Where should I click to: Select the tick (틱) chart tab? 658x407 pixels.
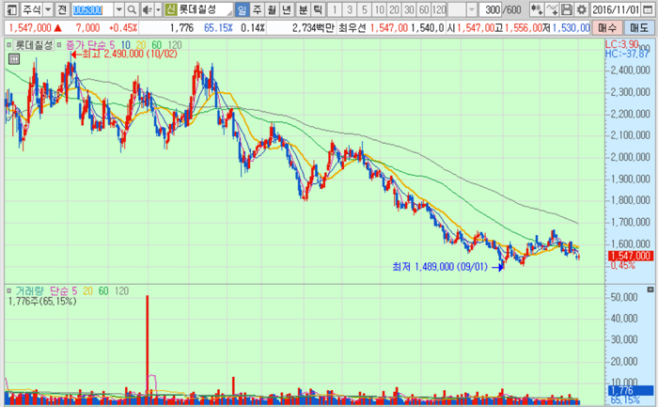318,9
